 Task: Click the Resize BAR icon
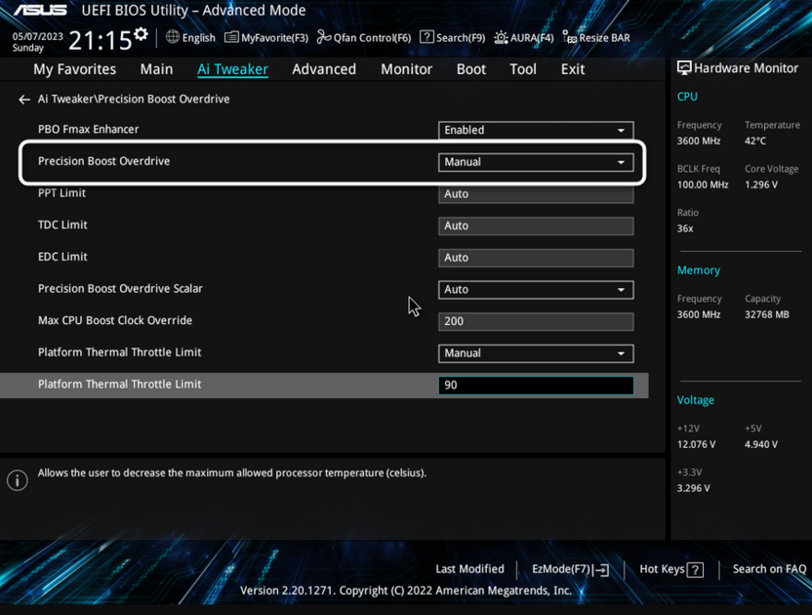[570, 37]
